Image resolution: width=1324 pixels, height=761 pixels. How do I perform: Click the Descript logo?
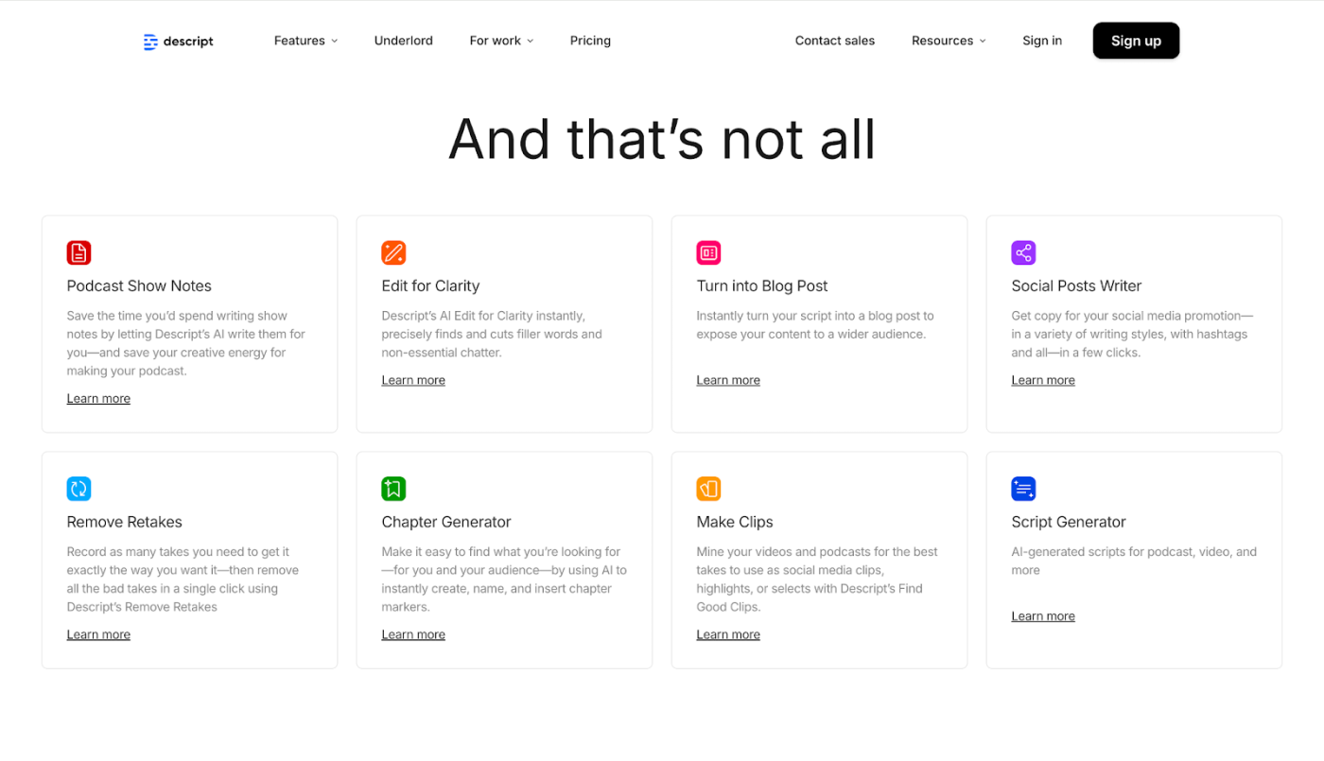tap(178, 41)
